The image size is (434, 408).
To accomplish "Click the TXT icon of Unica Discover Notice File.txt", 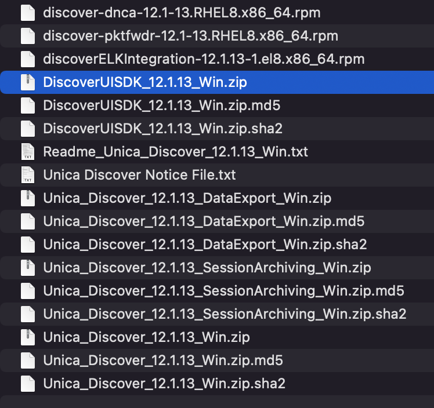I will (28, 175).
